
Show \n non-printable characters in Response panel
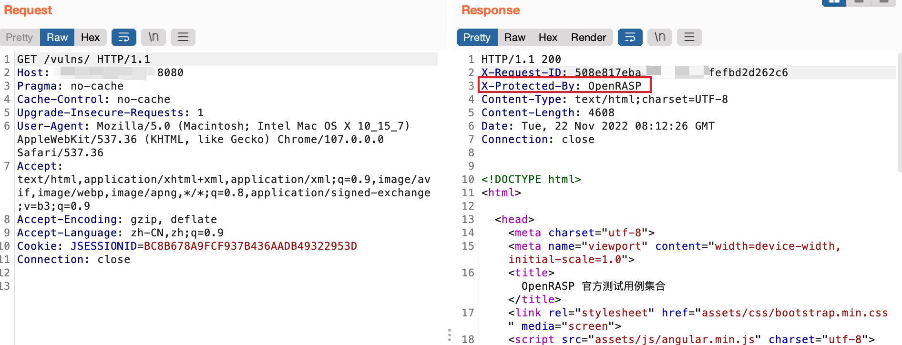pyautogui.click(x=659, y=37)
